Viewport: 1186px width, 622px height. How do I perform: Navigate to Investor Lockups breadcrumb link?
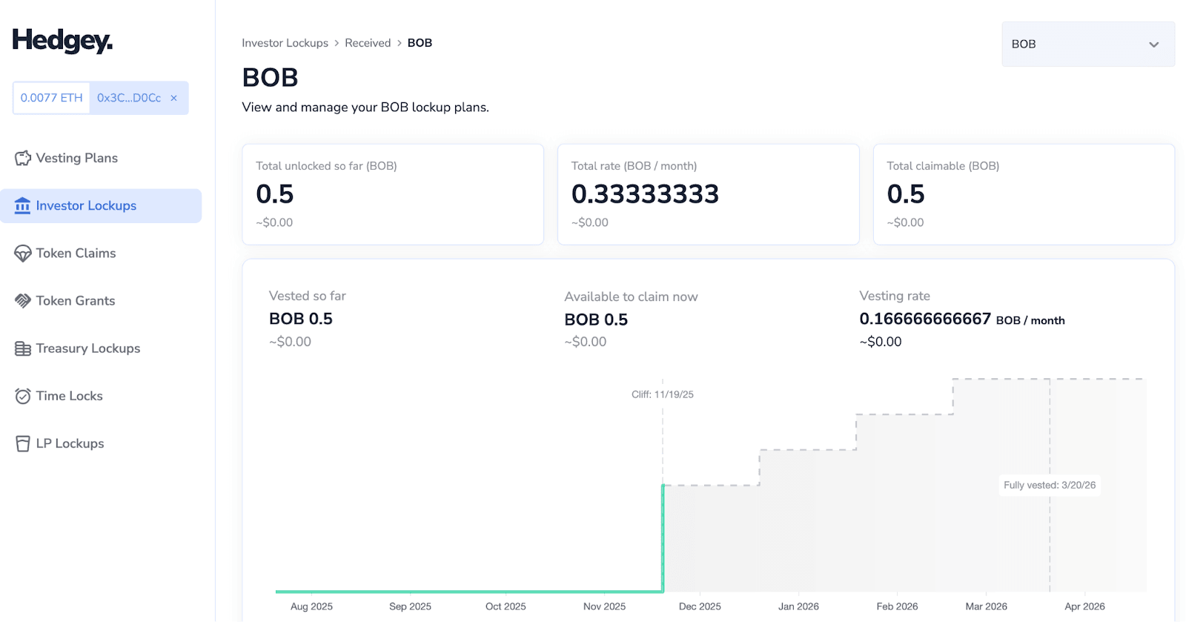[x=285, y=43]
